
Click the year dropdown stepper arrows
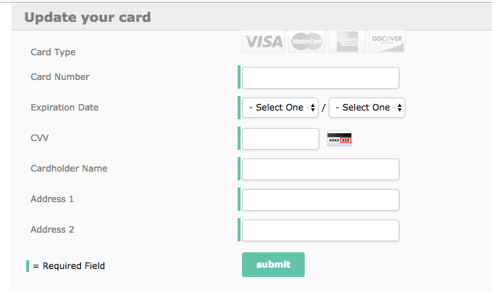click(399, 108)
